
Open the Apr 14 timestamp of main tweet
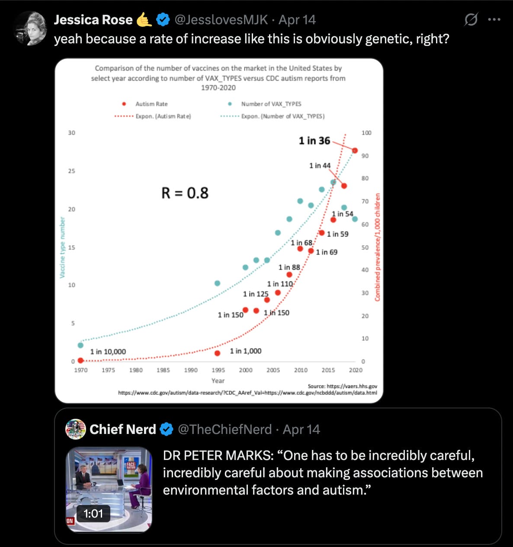pyautogui.click(x=297, y=19)
